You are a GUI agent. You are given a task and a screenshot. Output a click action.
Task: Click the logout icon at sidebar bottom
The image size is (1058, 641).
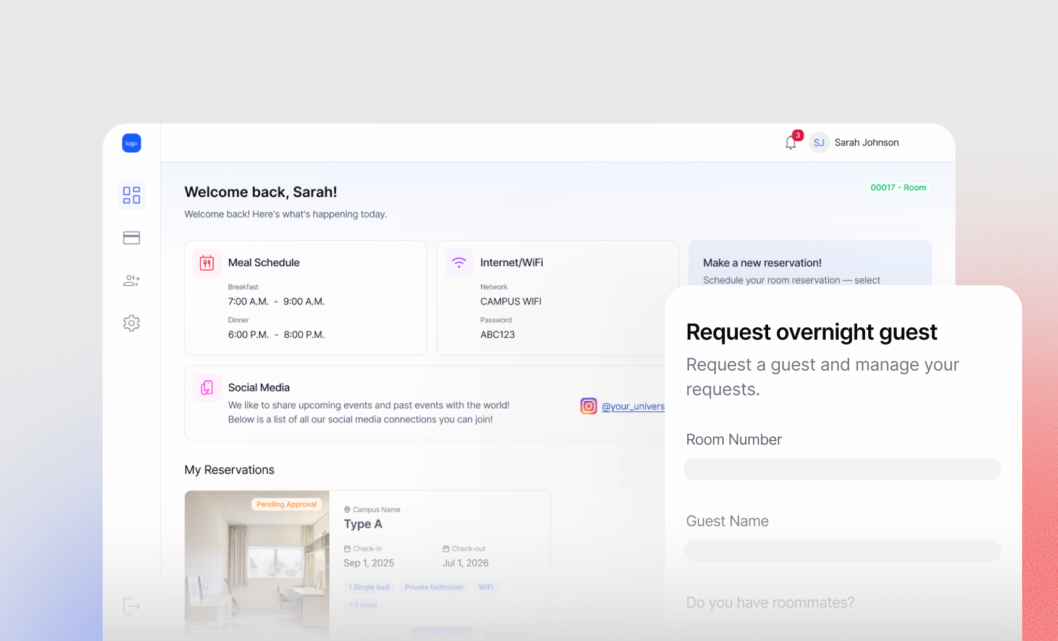[x=131, y=606]
